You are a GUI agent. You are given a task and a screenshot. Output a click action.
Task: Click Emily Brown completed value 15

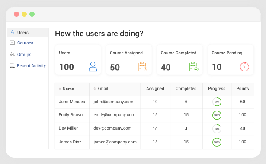186,115
